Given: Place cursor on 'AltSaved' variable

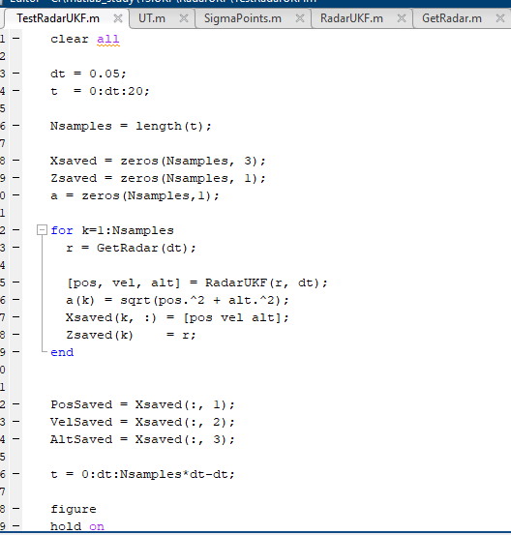Looking at the screenshot, I should tap(81, 439).
